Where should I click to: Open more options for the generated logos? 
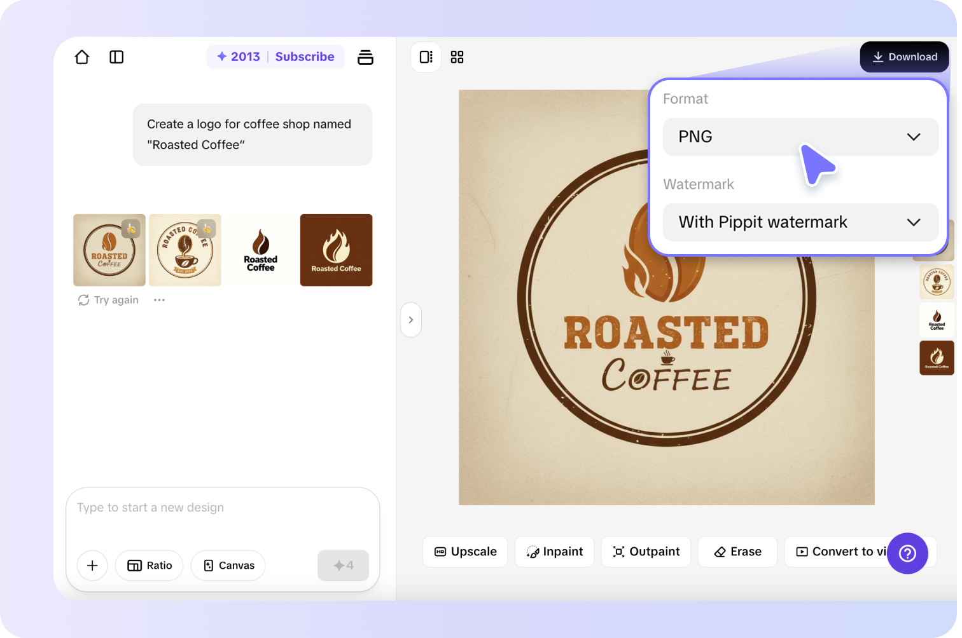click(158, 299)
